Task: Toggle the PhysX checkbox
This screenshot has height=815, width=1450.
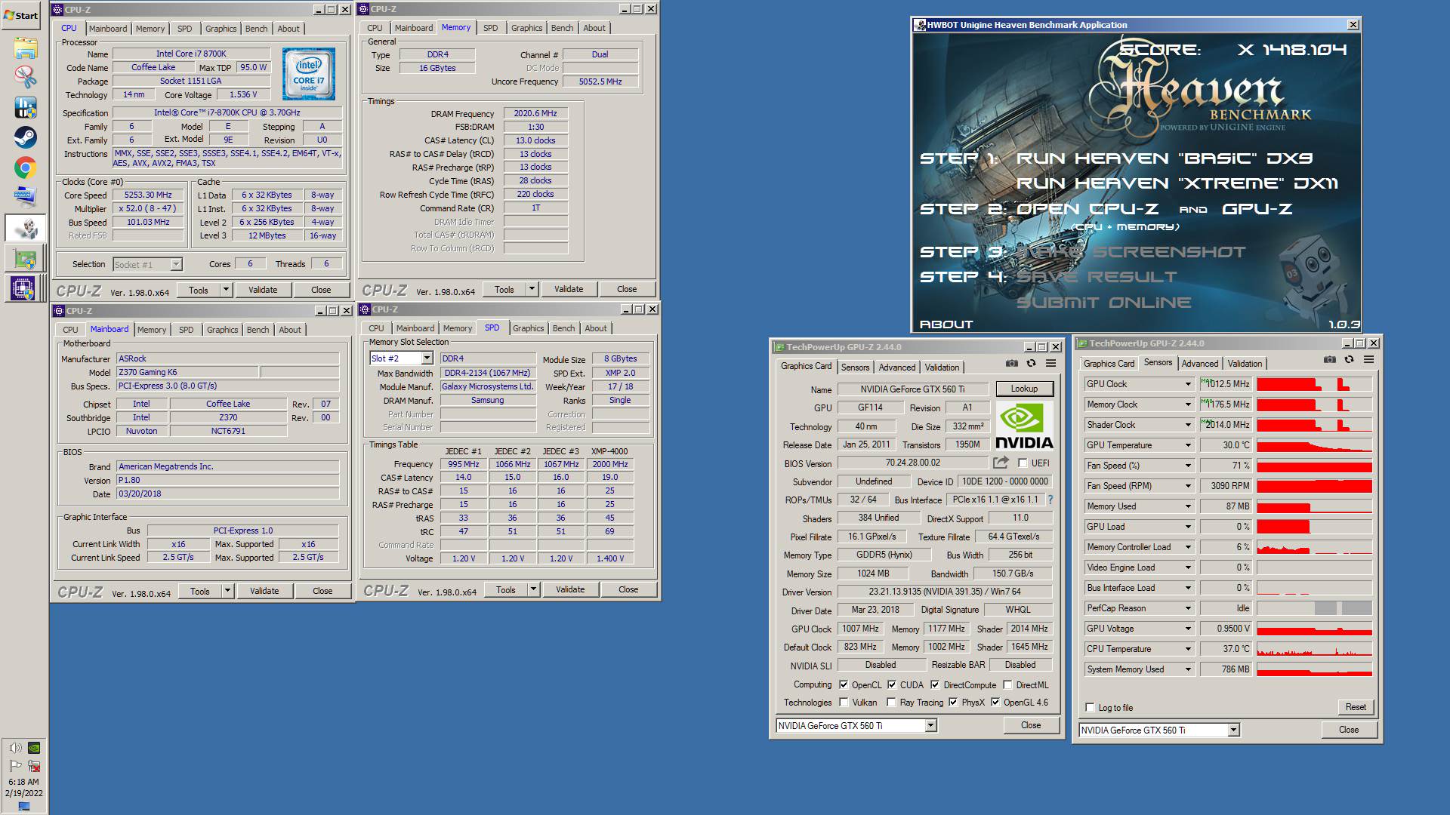Action: tap(953, 703)
